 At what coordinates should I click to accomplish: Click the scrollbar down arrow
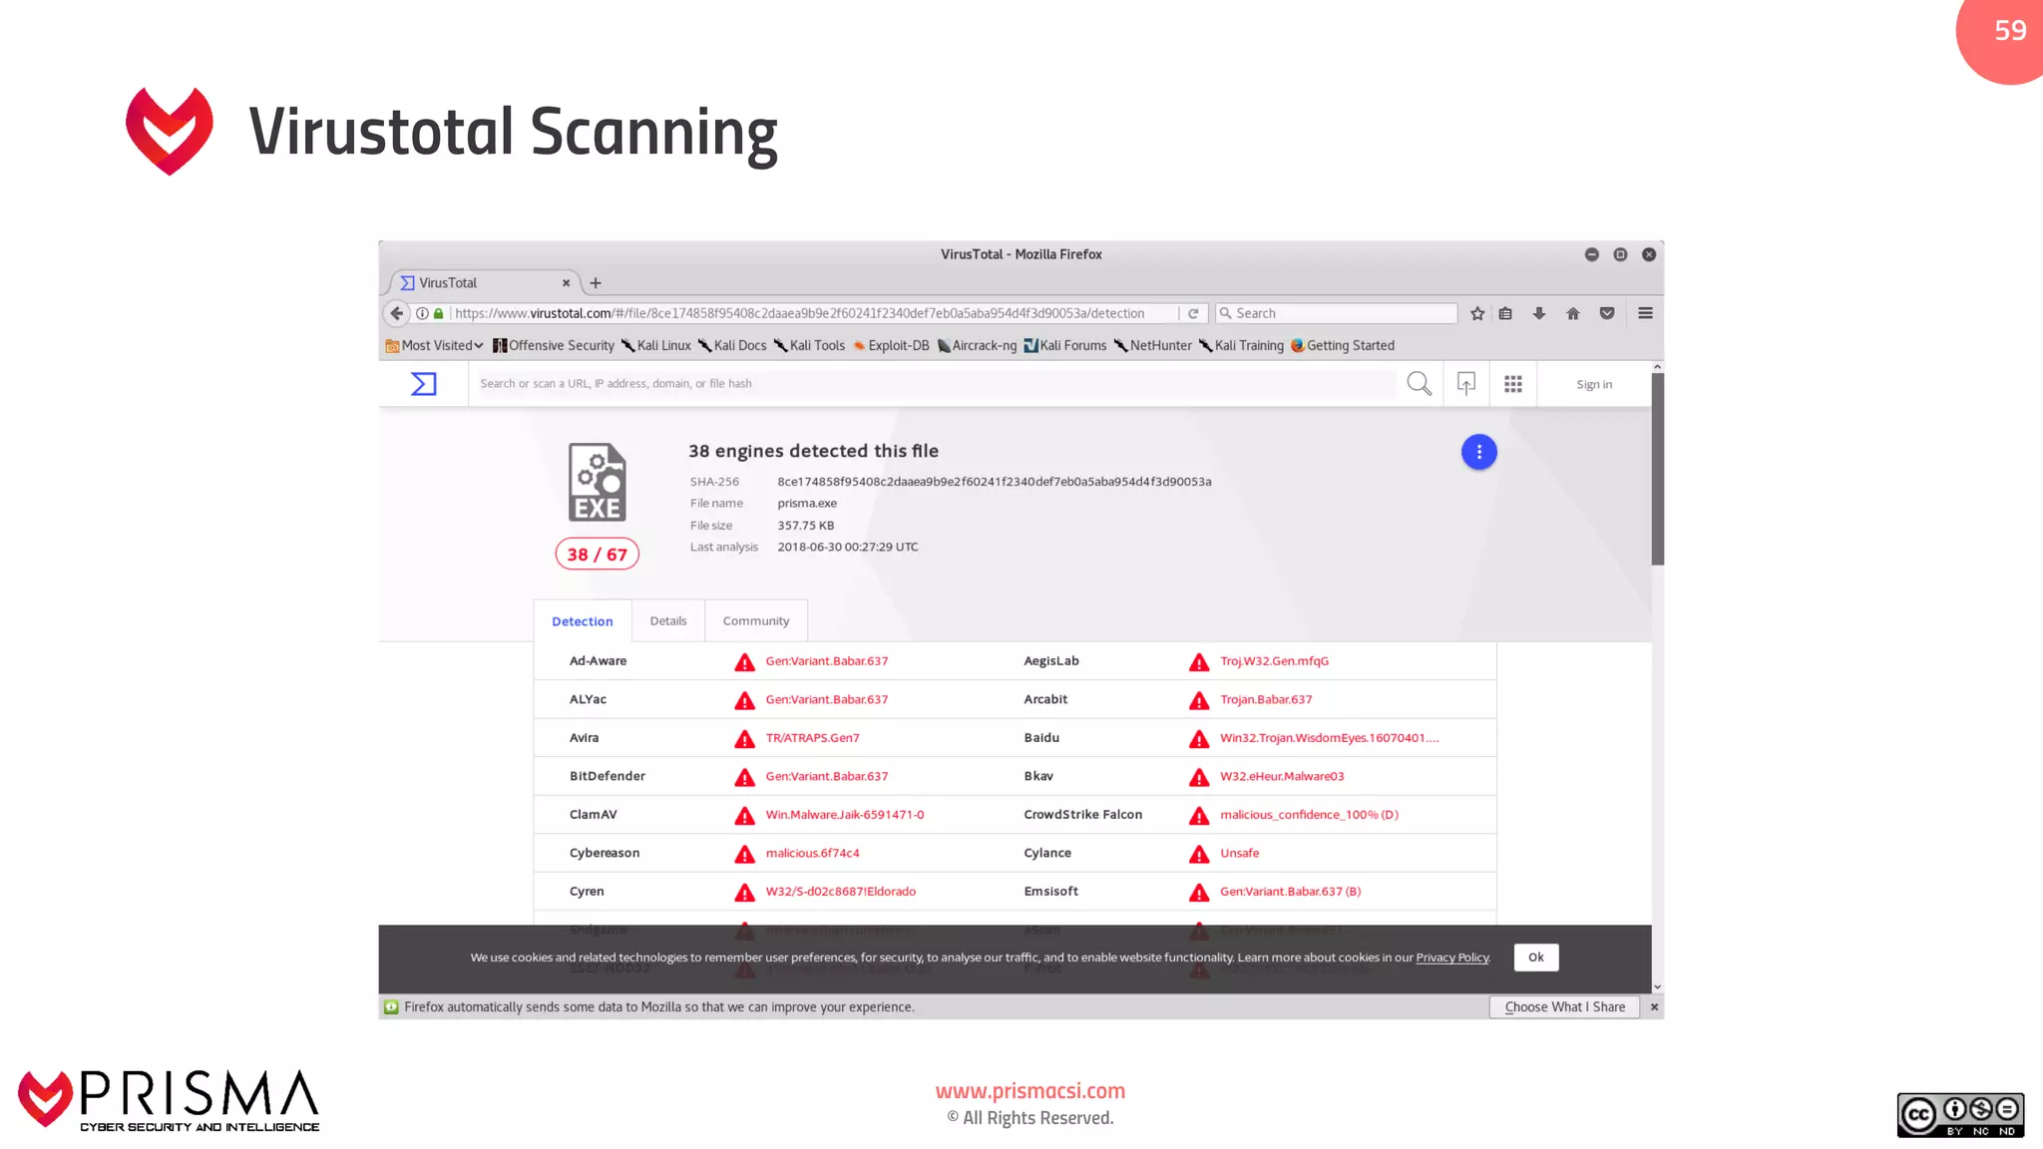(x=1657, y=987)
